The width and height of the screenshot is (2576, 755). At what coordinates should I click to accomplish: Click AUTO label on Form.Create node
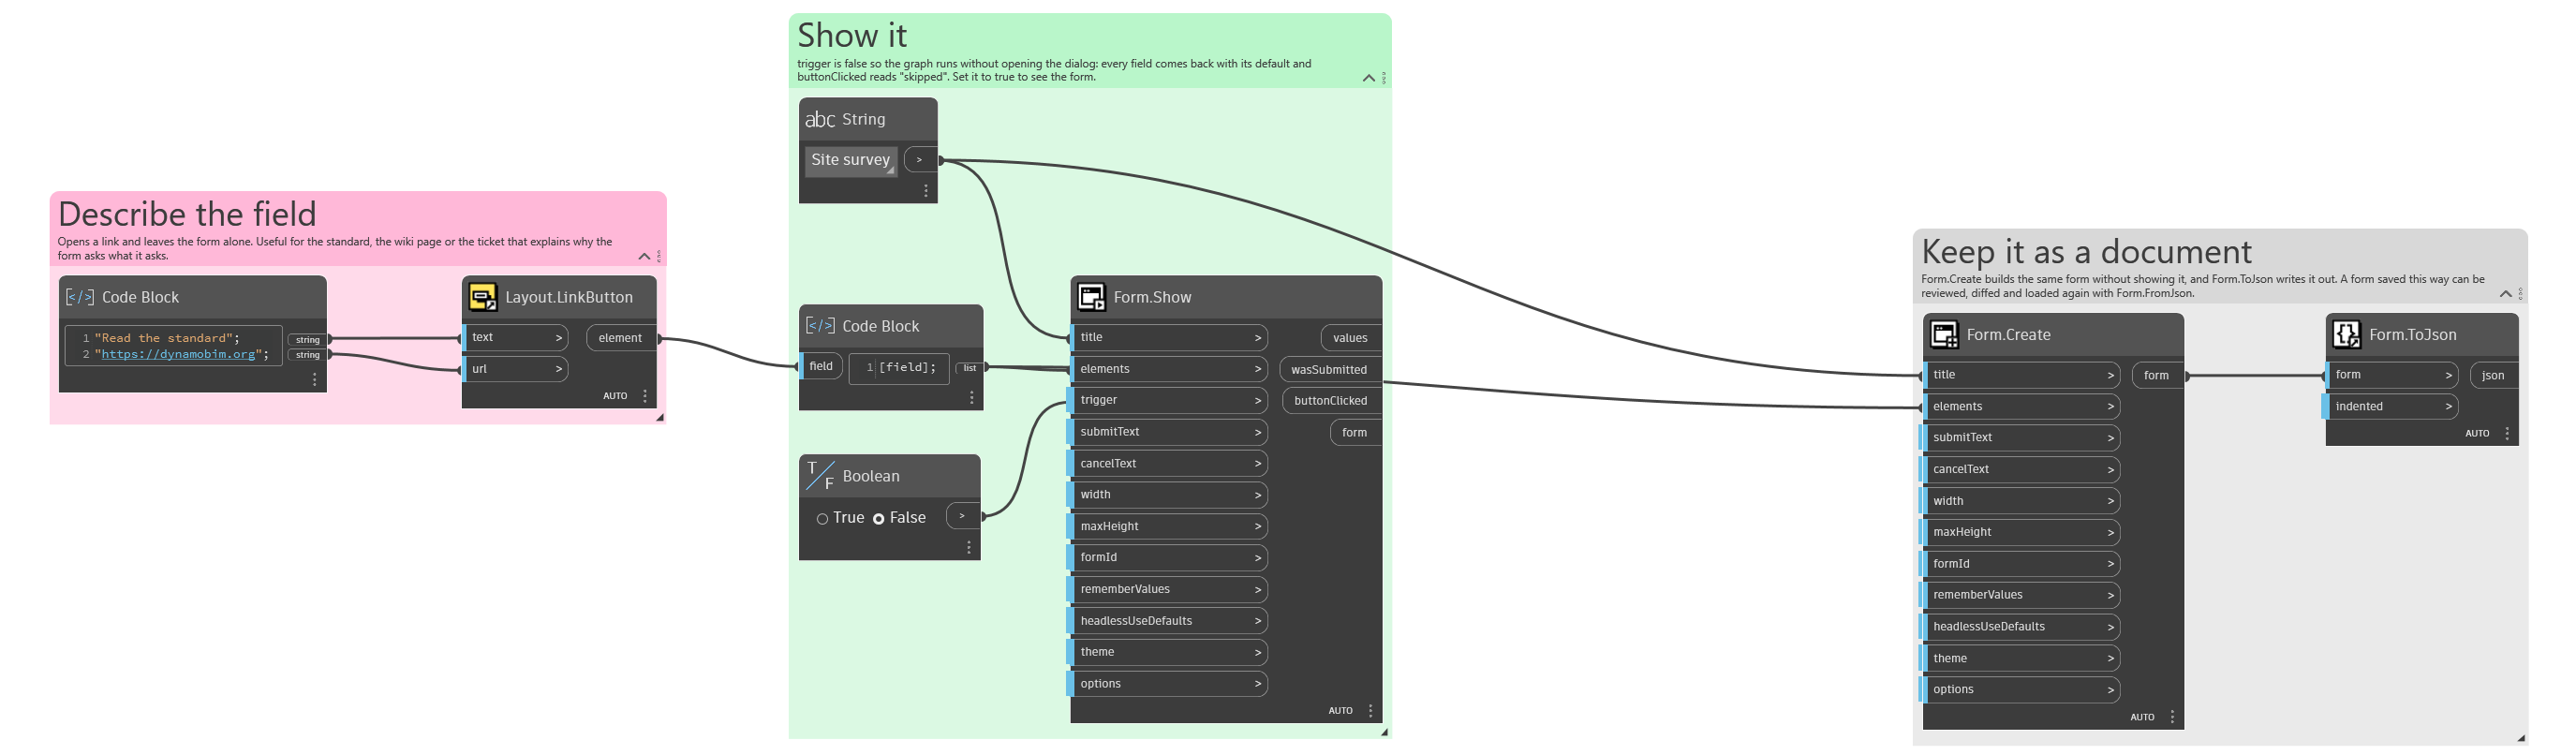point(2143,718)
